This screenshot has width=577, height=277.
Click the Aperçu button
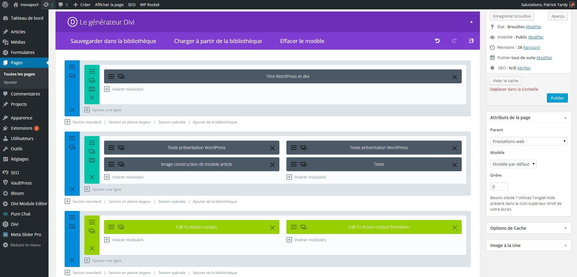(x=558, y=16)
